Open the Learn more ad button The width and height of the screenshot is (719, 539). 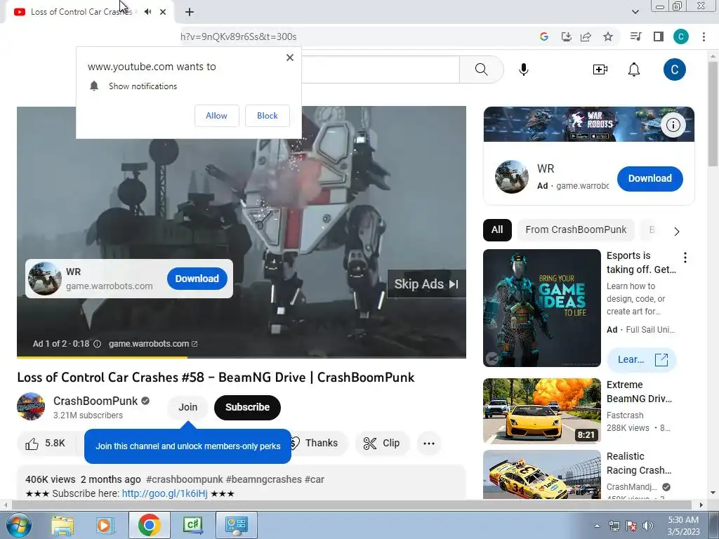coord(642,360)
